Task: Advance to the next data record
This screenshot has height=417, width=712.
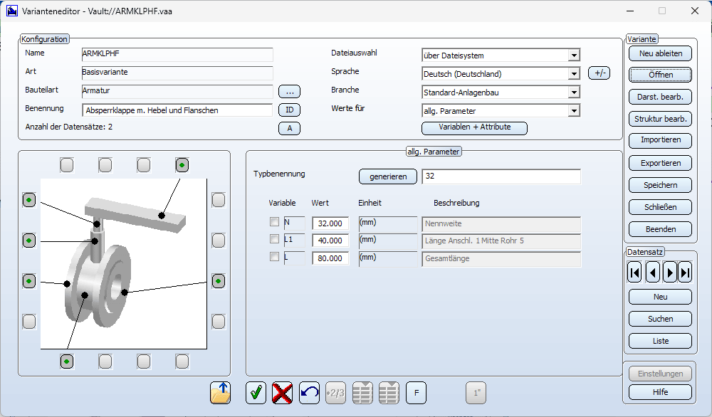Action: (669, 273)
